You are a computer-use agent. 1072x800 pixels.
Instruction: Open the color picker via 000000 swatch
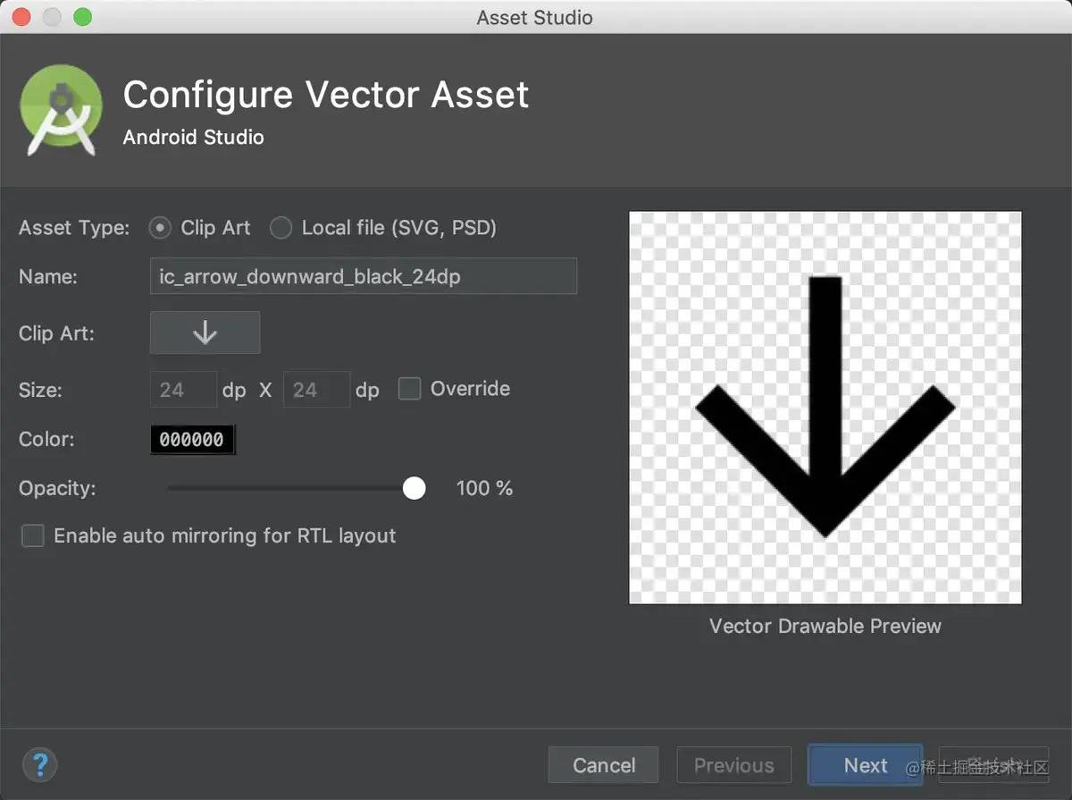click(191, 439)
